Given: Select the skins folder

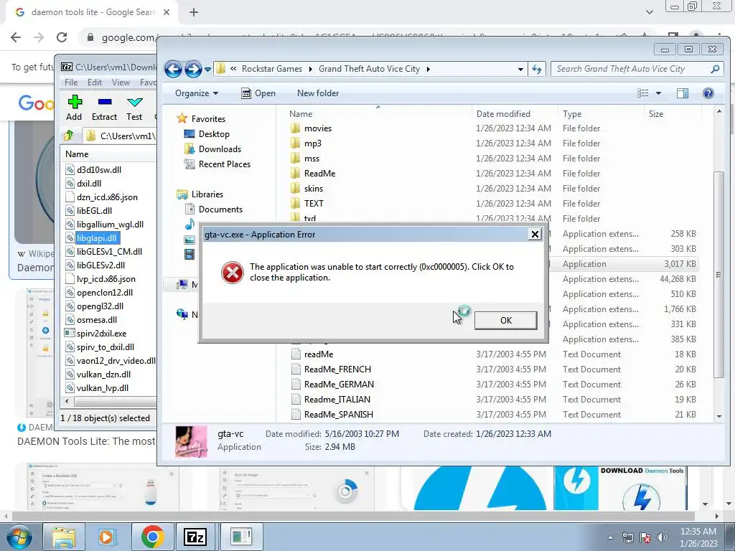Looking at the screenshot, I should point(307,189).
